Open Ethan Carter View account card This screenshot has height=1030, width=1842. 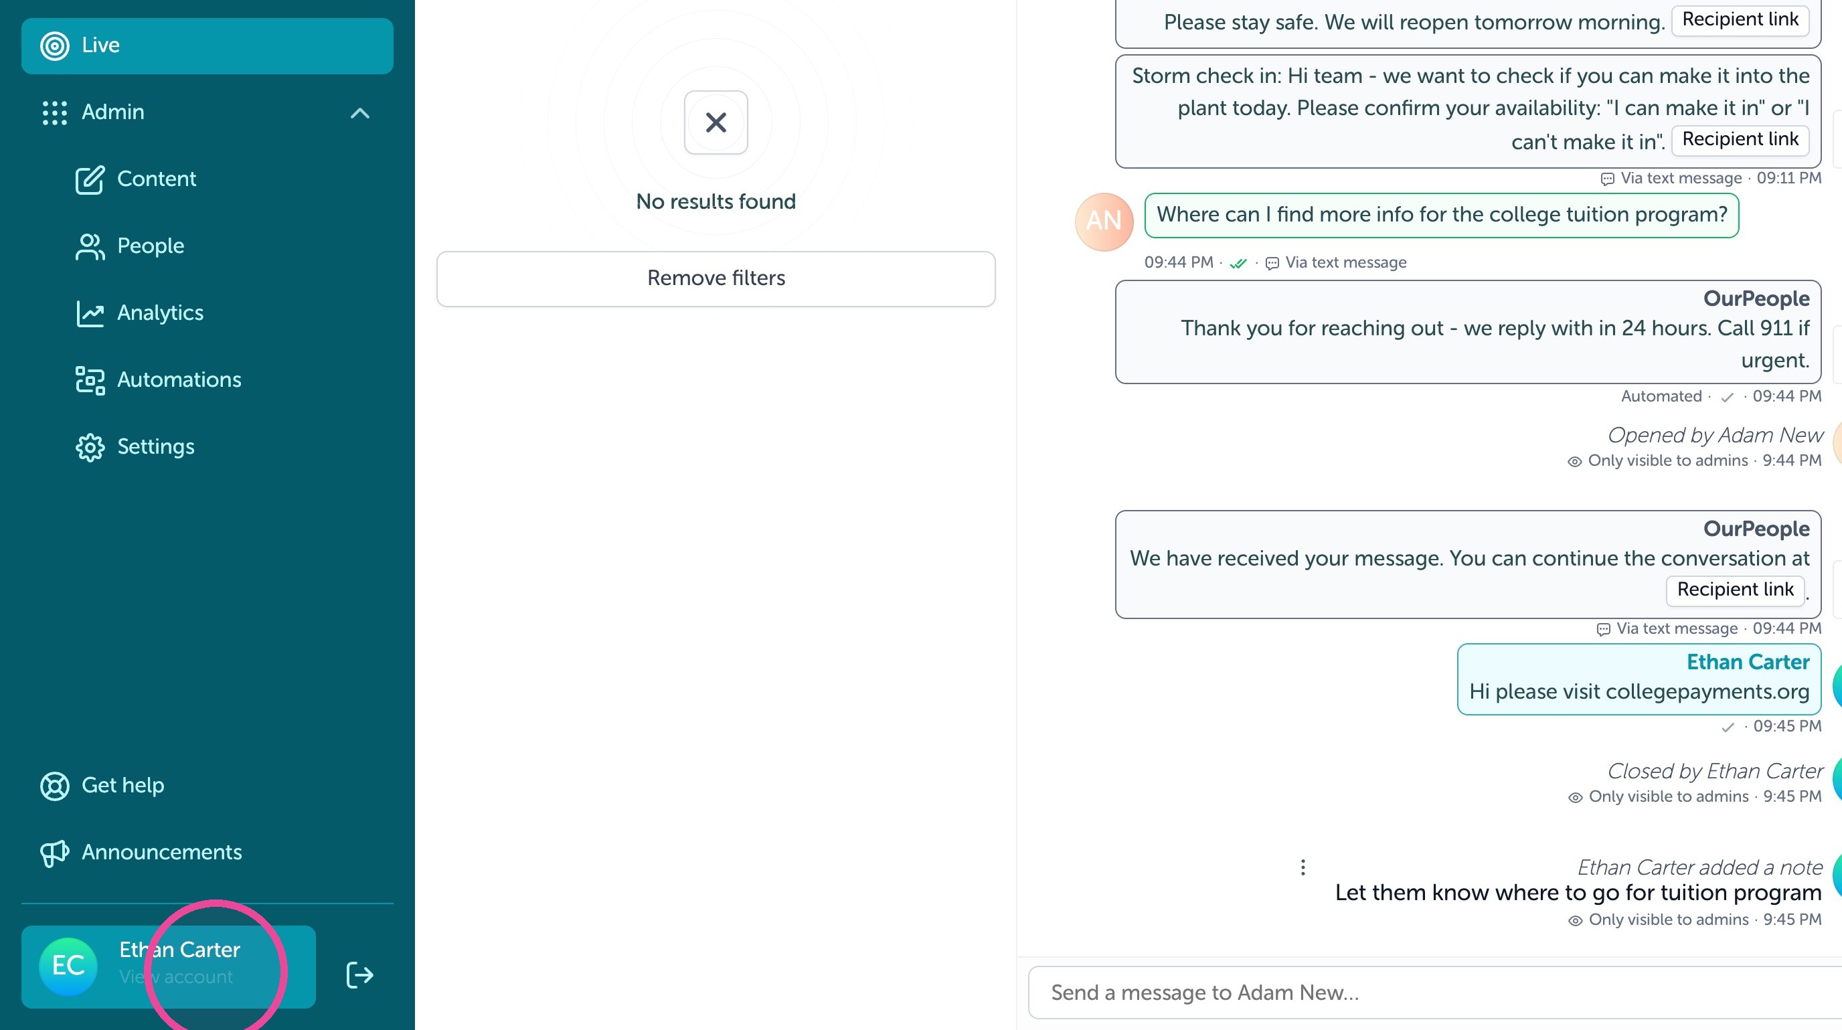[169, 966]
